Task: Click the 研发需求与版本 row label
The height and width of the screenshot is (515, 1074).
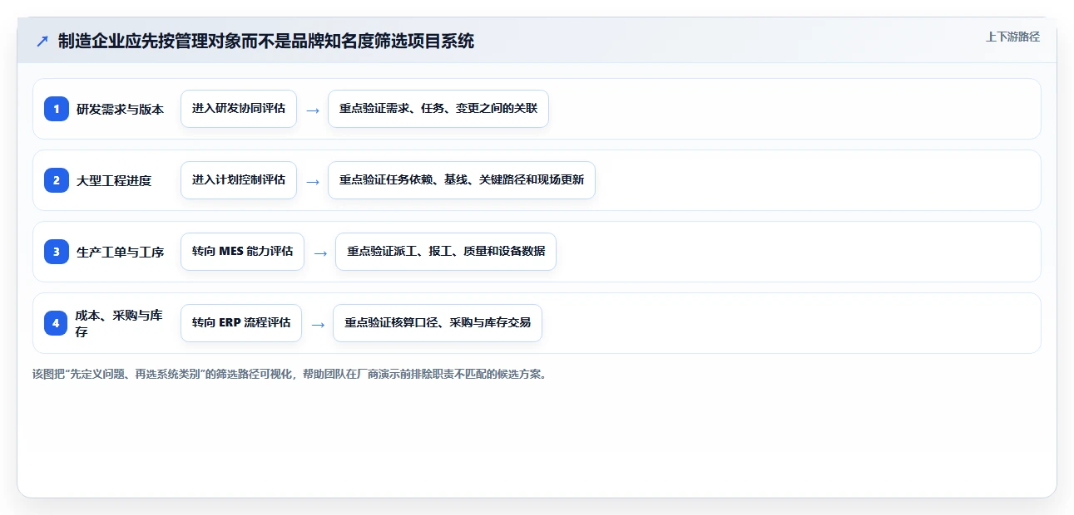Action: pos(120,109)
